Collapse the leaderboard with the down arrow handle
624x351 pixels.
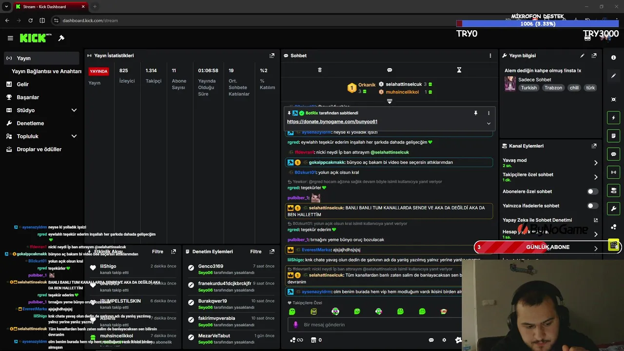(x=390, y=101)
